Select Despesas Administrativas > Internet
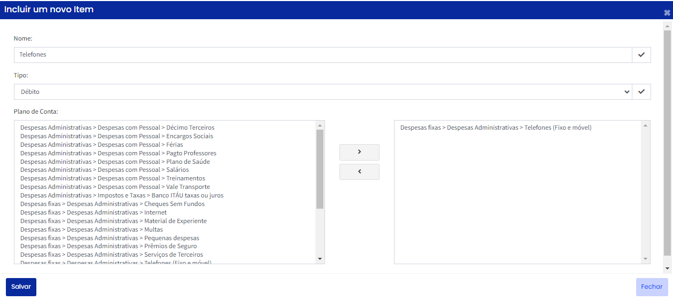 click(x=94, y=212)
